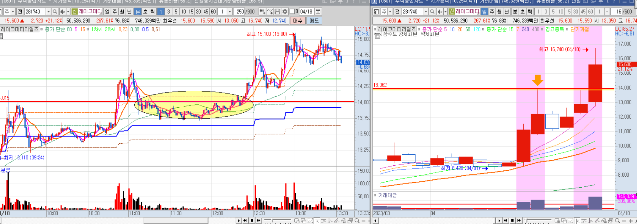Select 분 (minute) period in right chart
The image size is (637, 224).
[515, 12]
